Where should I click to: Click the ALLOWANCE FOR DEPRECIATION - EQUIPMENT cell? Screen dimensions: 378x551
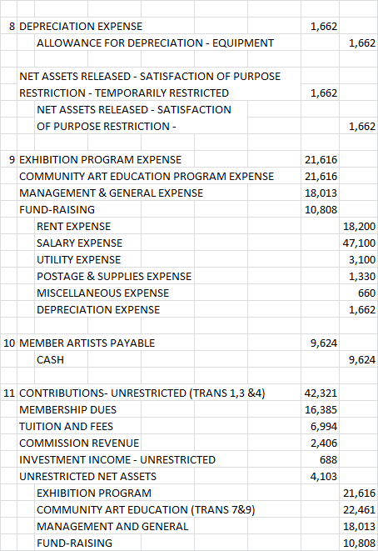coord(155,43)
